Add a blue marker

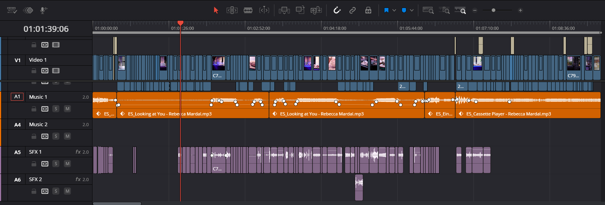tap(404, 10)
